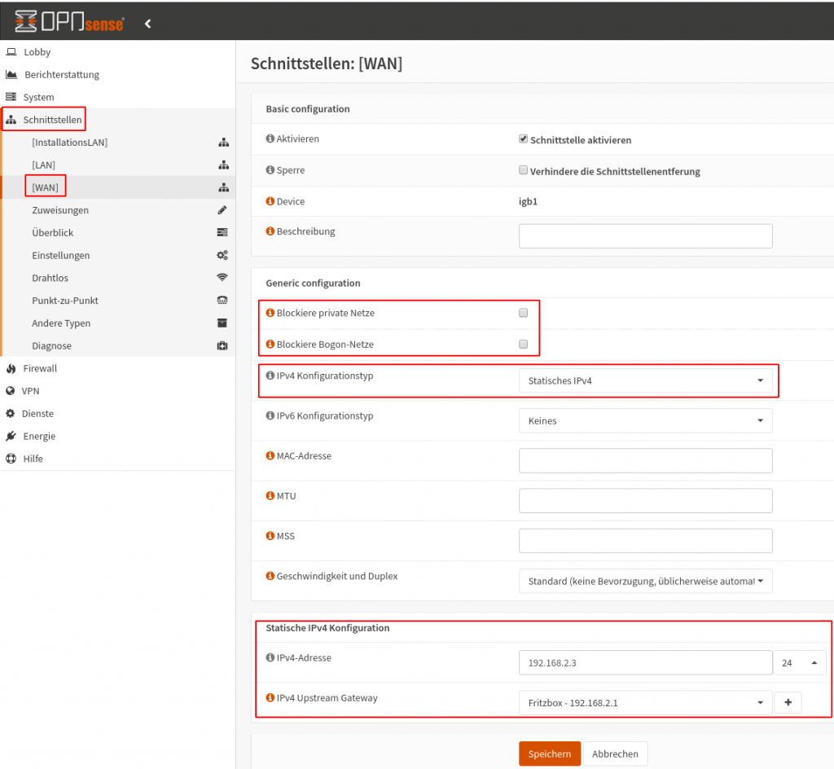Click the Speichern button

tap(550, 754)
